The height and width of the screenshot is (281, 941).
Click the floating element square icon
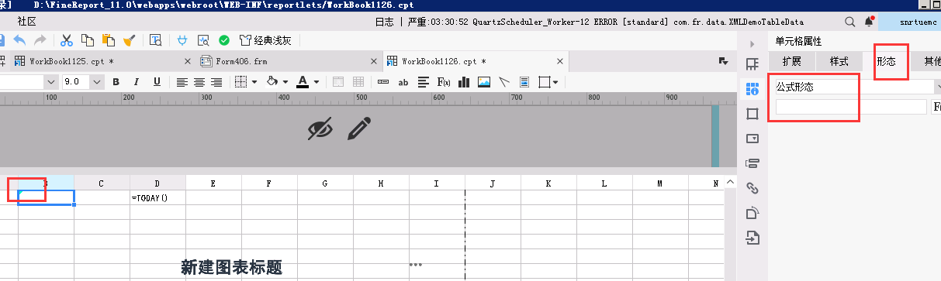544,81
